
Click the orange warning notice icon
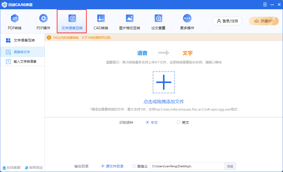49,37
